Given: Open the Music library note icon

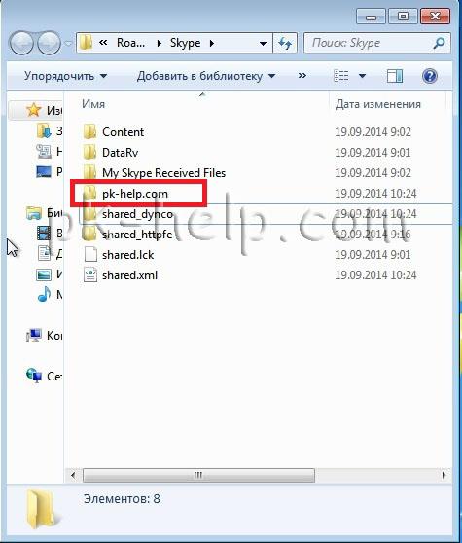Looking at the screenshot, I should (44, 294).
